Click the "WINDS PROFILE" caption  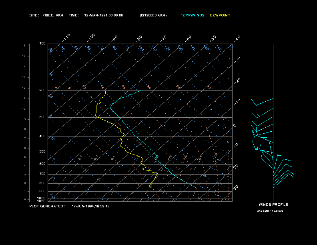point(273,205)
